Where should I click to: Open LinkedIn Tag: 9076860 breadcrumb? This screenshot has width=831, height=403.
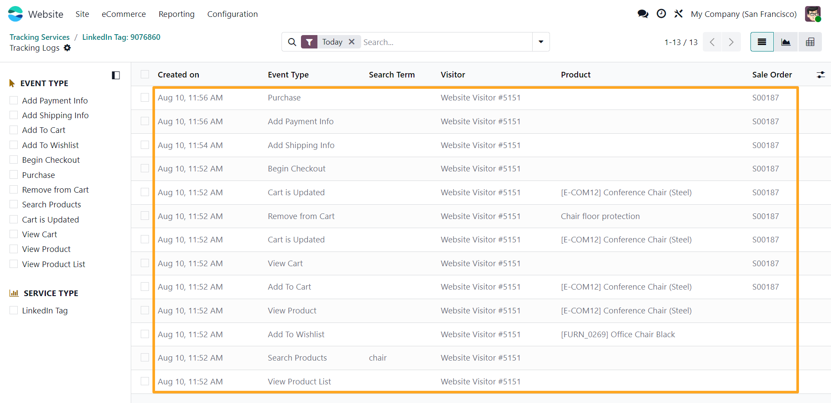(x=121, y=37)
